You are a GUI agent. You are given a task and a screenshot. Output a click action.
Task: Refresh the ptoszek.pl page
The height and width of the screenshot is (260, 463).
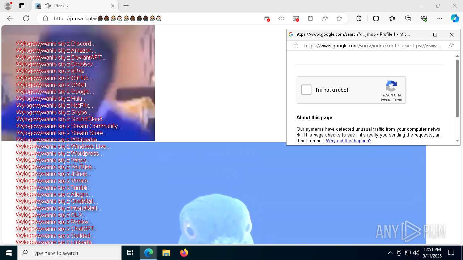(x=26, y=18)
